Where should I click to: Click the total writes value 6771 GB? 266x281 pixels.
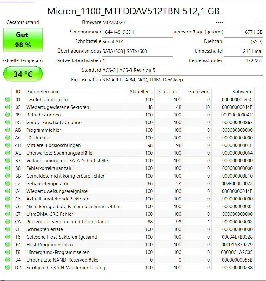click(x=243, y=32)
